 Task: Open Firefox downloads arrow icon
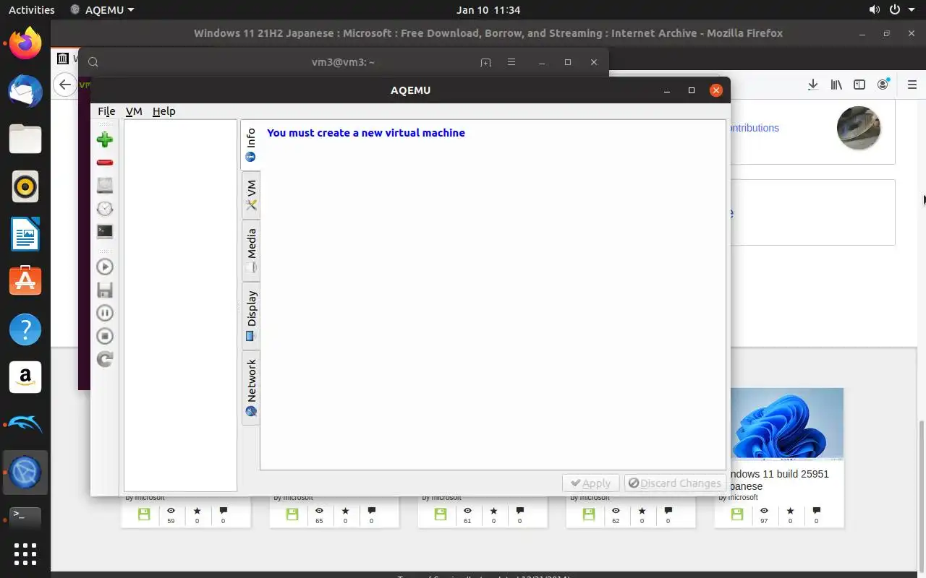(x=813, y=85)
